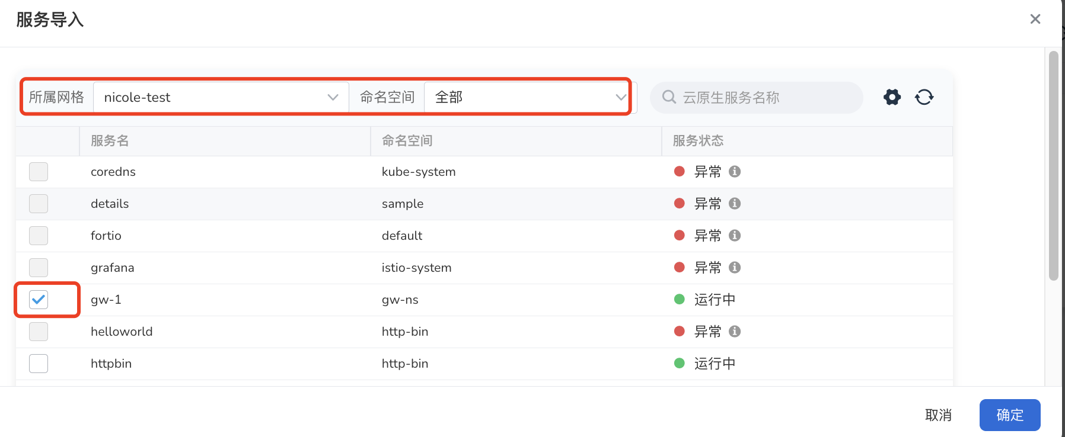Screen dimensions: 1065x437
Task: Click the info icon for details status
Action: pyautogui.click(x=735, y=204)
